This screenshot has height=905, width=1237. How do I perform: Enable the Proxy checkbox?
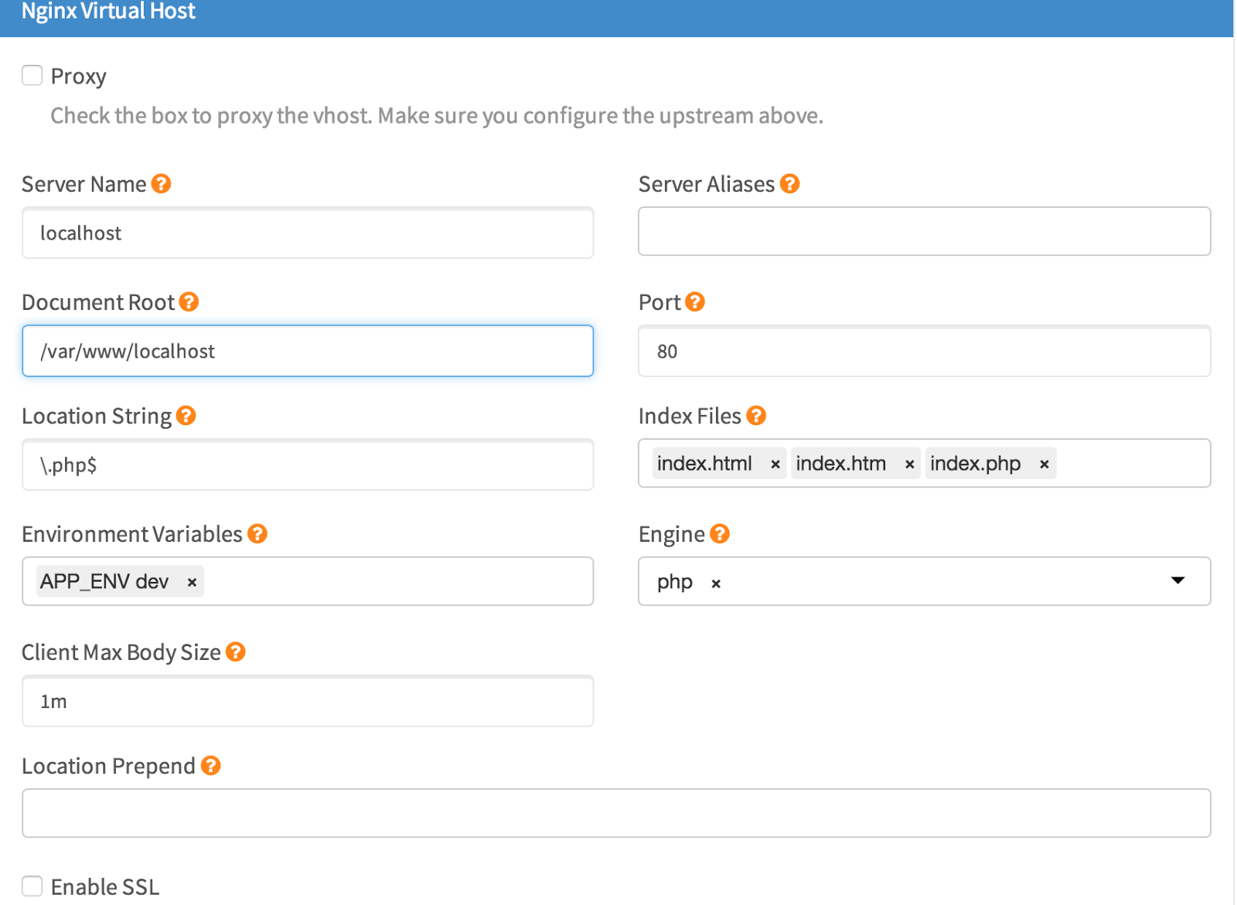(32, 76)
